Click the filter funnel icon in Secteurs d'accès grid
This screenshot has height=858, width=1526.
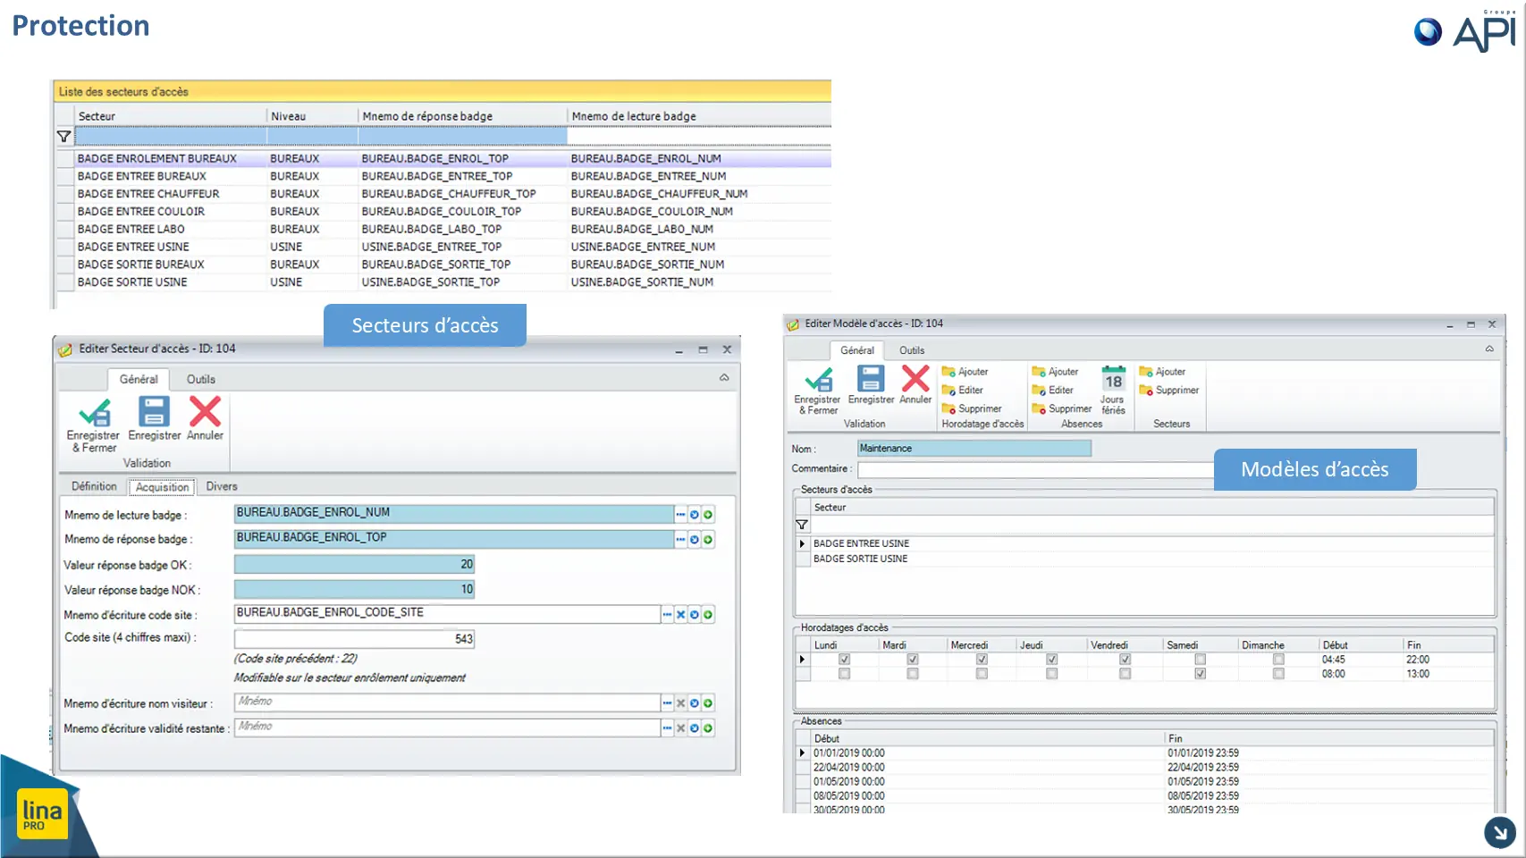802,525
